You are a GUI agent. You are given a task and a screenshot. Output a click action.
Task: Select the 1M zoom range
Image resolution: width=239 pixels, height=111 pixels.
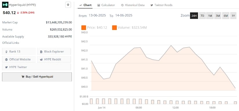tap(210, 16)
